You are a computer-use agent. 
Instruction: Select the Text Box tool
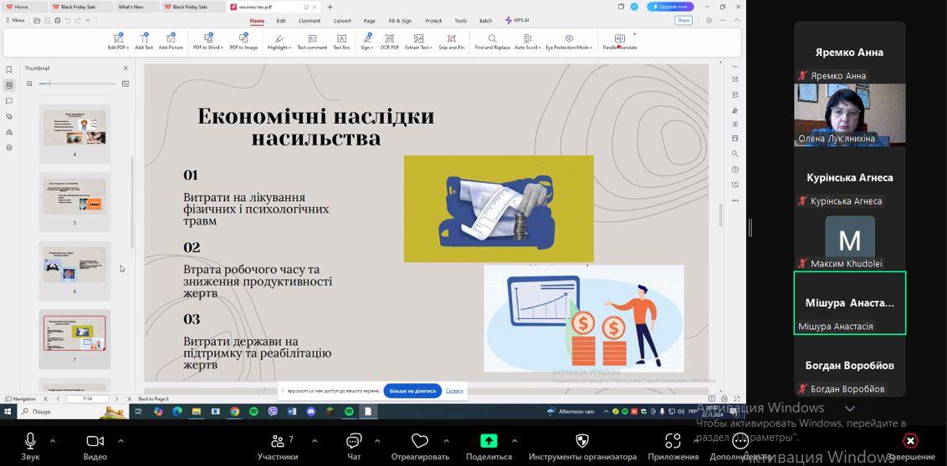(x=341, y=42)
